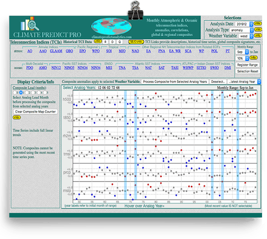
Task: Open the MEI ENSO index link
Action: 109,68
